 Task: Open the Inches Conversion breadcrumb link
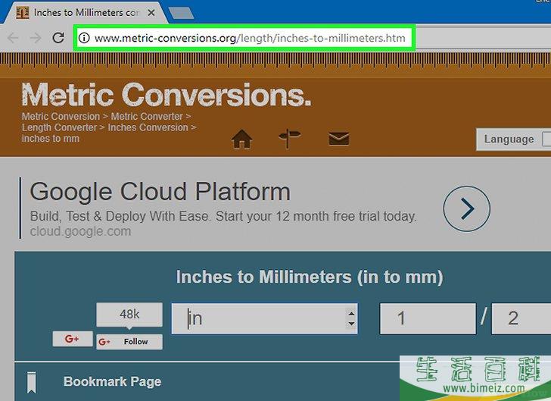pos(148,127)
